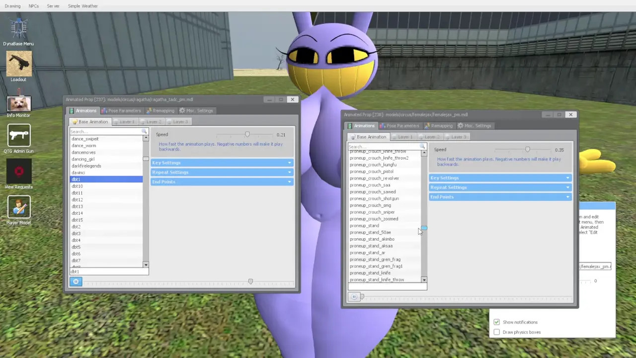The height and width of the screenshot is (358, 636).
Task: Enable Draw physics boxes checkbox
Action: [x=496, y=332]
